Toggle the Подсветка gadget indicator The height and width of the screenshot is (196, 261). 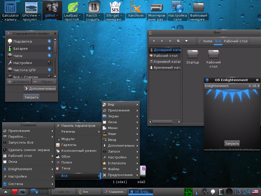49,41
